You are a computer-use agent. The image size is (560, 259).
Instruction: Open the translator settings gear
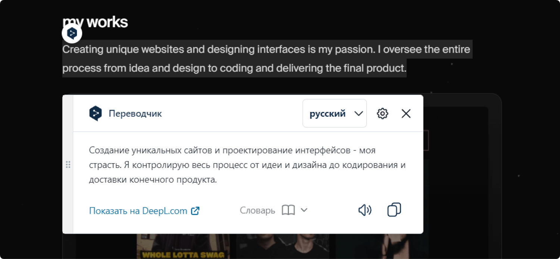(382, 113)
